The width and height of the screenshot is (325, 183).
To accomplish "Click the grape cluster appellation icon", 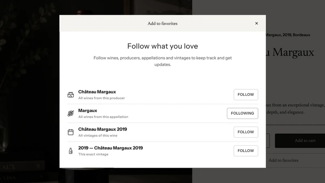I will pyautogui.click(x=71, y=113).
